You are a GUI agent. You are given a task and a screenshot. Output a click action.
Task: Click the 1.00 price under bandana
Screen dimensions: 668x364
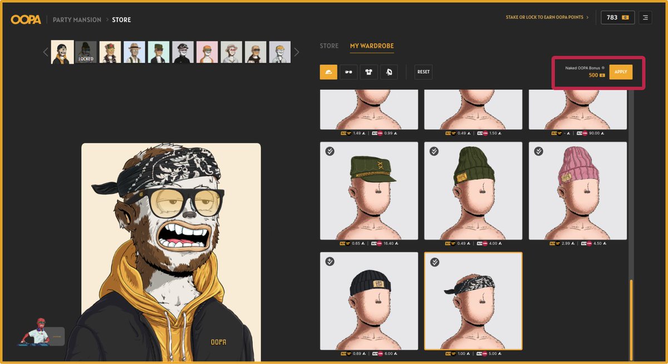coord(460,353)
